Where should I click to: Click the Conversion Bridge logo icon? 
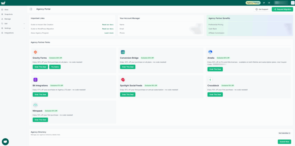123,52
